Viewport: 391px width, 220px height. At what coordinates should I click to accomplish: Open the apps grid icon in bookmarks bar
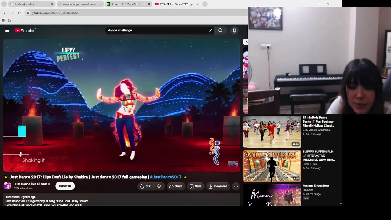tap(10, 20)
